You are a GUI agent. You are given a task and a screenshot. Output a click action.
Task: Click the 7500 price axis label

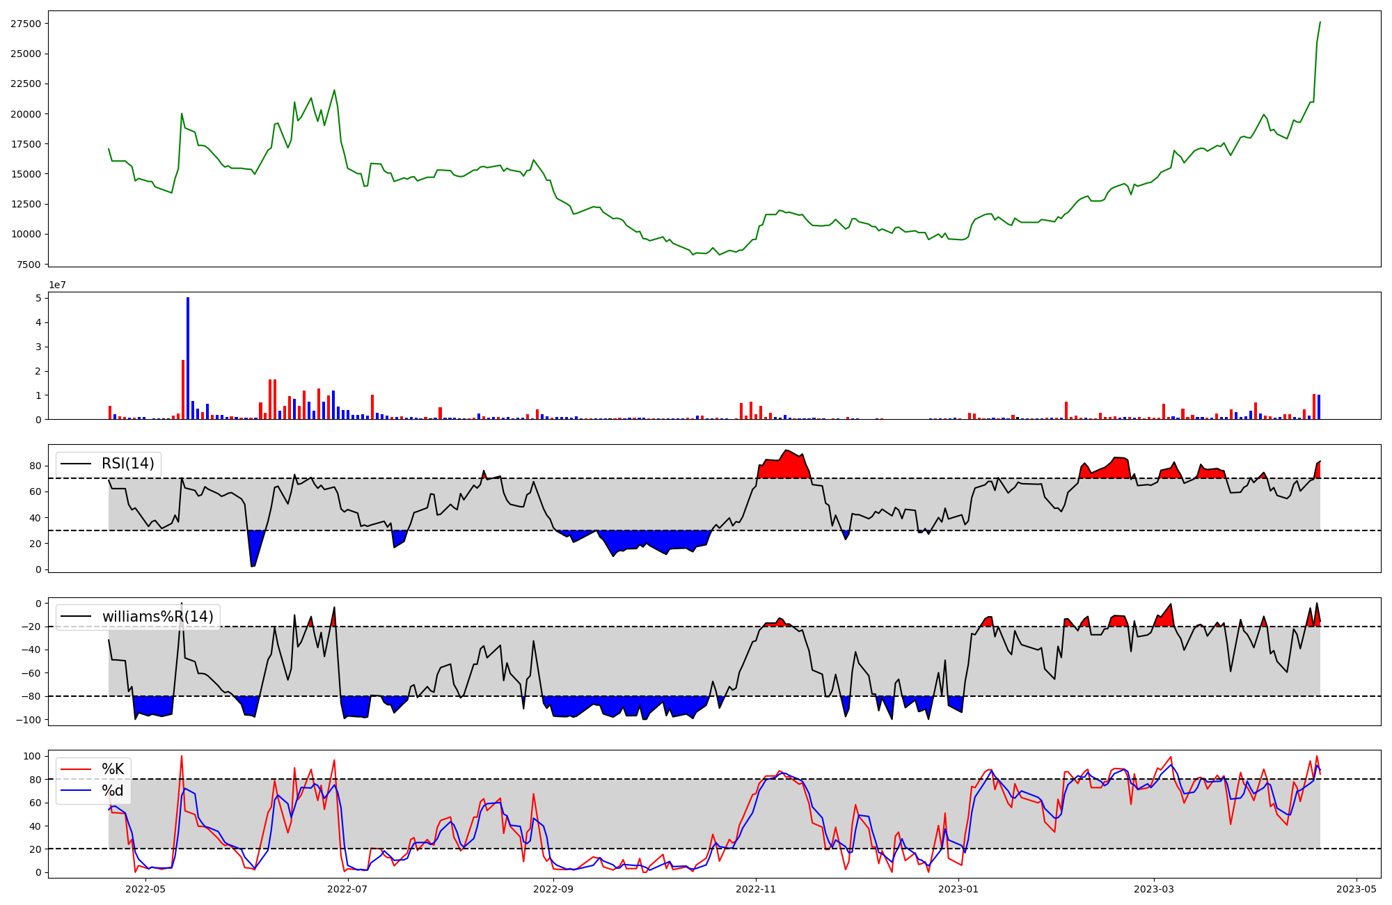tap(29, 265)
